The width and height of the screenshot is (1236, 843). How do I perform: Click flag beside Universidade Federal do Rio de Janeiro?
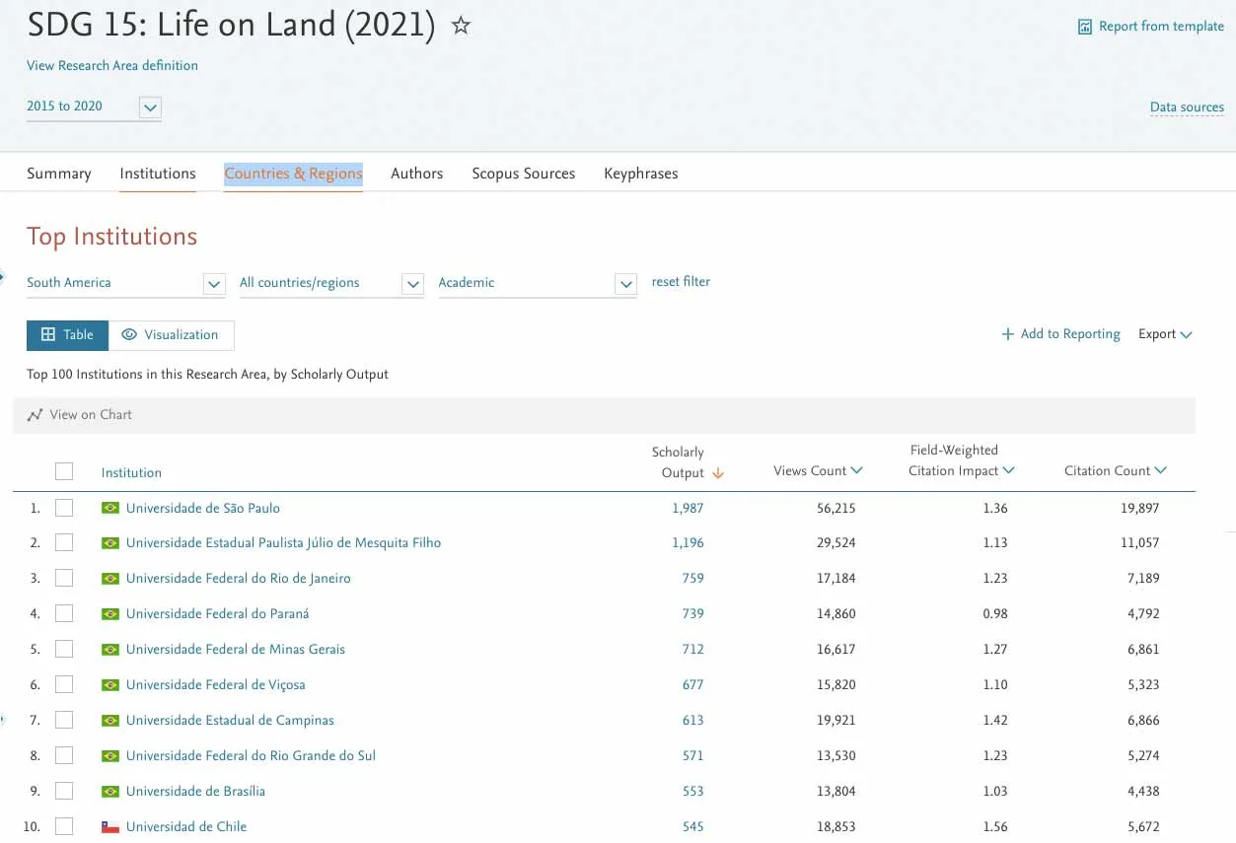(110, 578)
